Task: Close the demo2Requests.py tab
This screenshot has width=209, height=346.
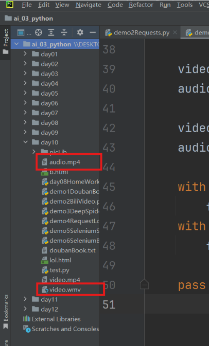Action: (x=175, y=32)
